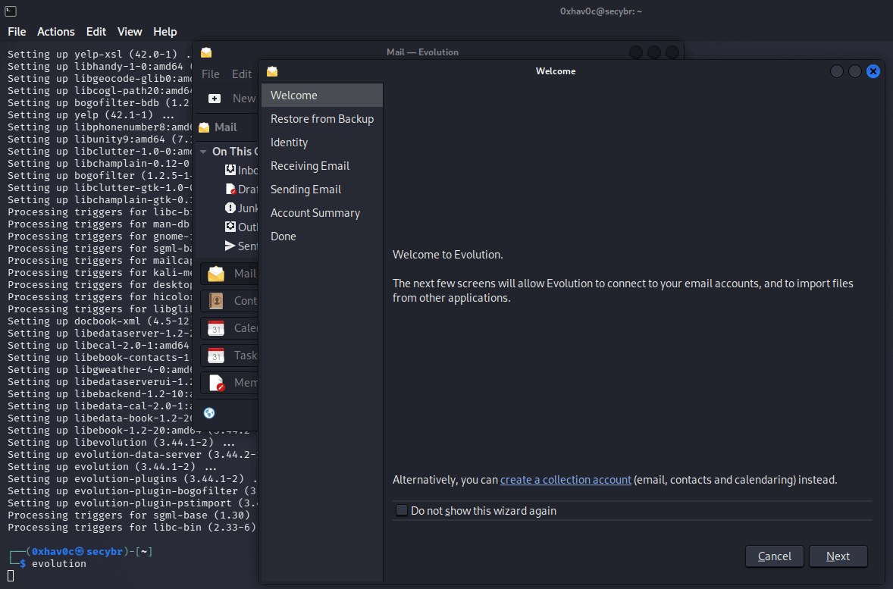
Task: Open the Evolution Edit menu
Action: pyautogui.click(x=242, y=74)
